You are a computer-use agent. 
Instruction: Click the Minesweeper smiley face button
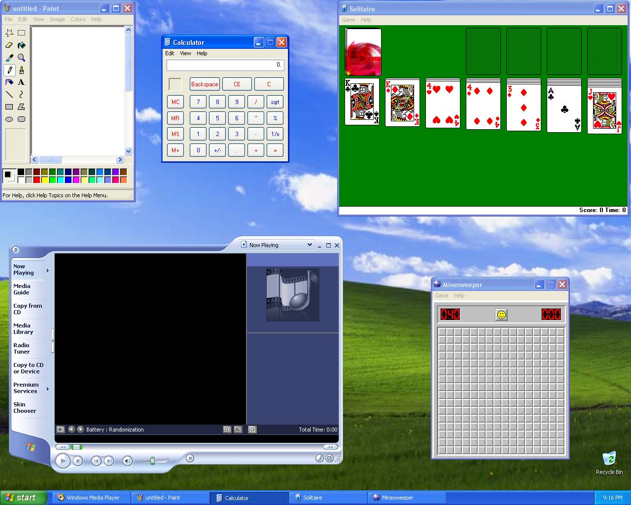tap(501, 315)
